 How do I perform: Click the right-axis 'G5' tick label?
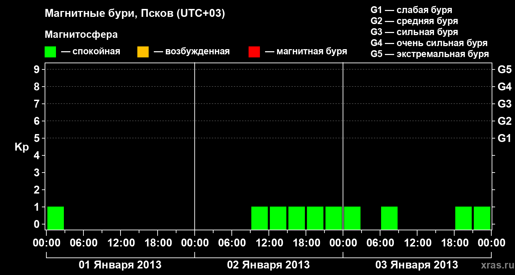coord(505,69)
